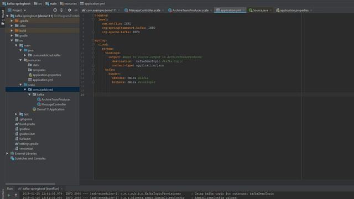Image resolution: width=354 pixels, height=199 pixels.
Task: Click the Project tree horizontal scrollbar
Action: (x=30, y=184)
